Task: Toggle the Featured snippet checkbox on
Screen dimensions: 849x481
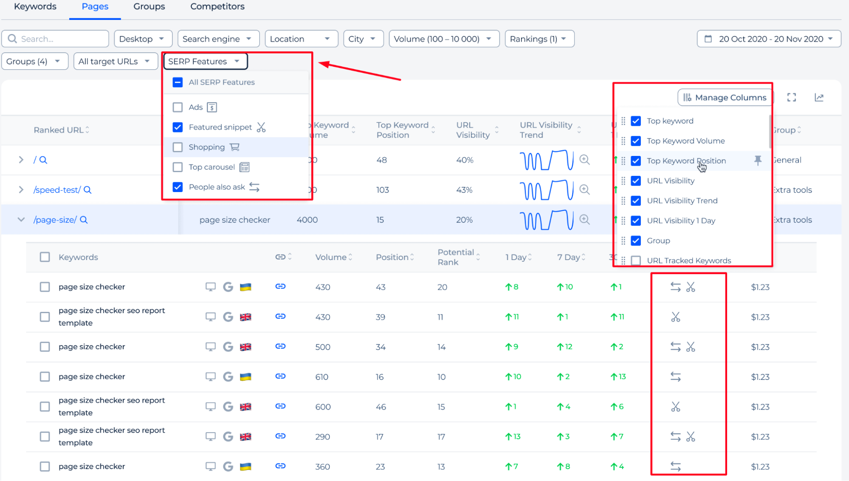Action: 178,127
